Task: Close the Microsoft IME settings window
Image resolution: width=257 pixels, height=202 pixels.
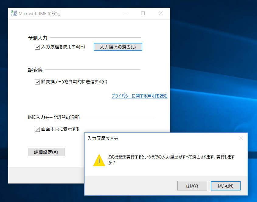Action: 161,13
